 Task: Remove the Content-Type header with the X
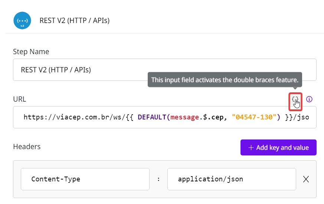click(306, 179)
